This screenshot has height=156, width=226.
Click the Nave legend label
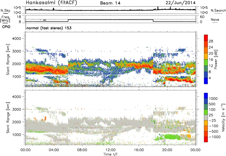[215, 19]
